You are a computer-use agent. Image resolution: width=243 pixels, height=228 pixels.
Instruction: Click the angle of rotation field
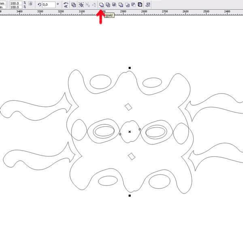tap(49, 4)
